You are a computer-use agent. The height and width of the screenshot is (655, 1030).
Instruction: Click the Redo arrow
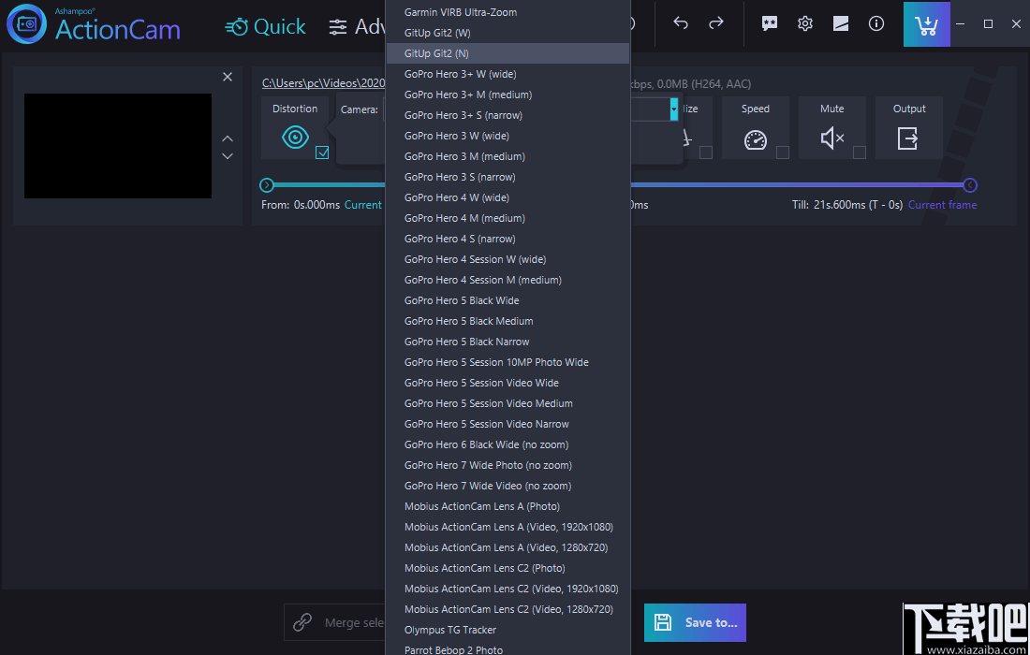coord(716,23)
